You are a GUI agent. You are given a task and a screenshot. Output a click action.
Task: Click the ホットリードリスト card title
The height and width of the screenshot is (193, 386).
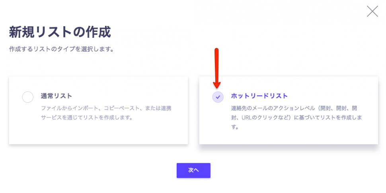pos(259,96)
